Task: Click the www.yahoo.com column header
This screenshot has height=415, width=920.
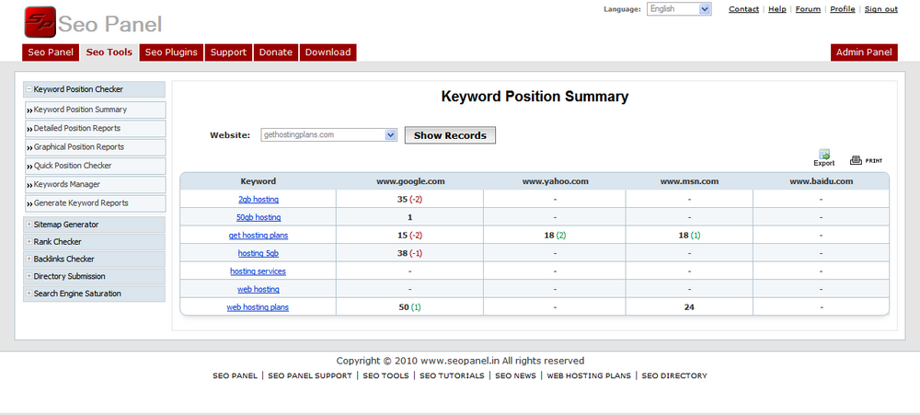Action: 555,181
